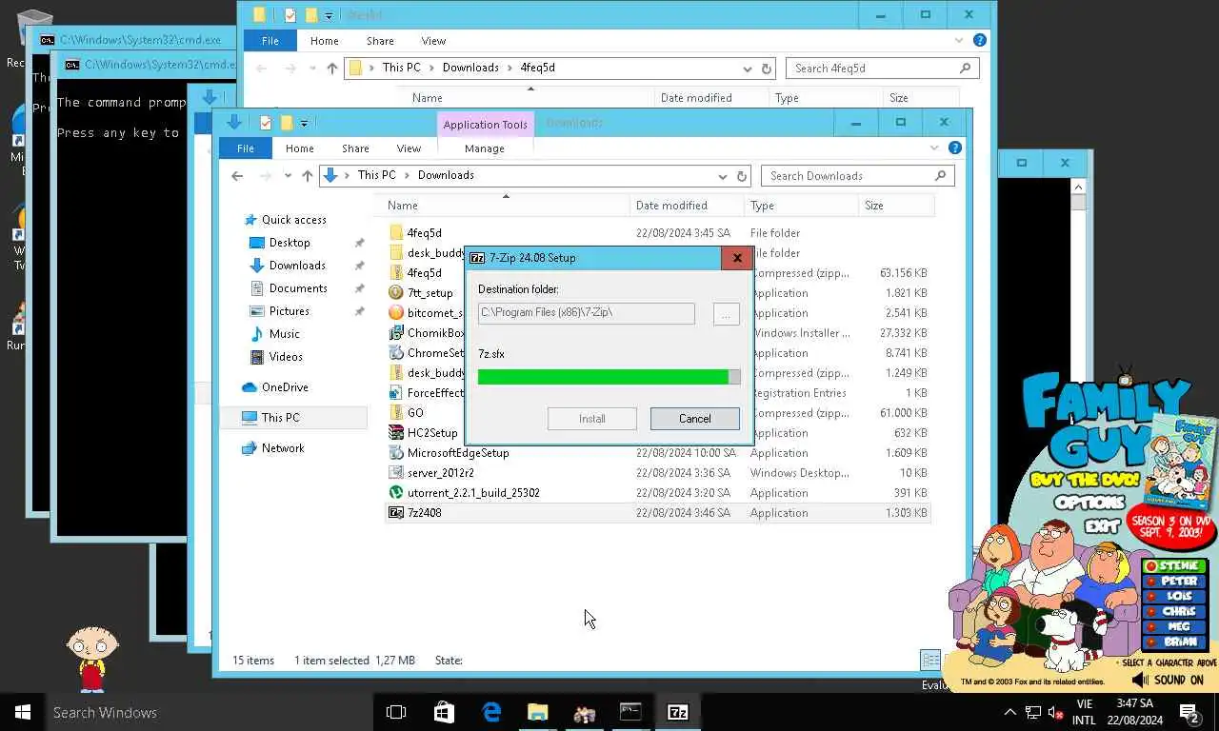Viewport: 1219px width, 731px height.
Task: Expand the ribbon chevron in Downloads window
Action: click(x=934, y=148)
